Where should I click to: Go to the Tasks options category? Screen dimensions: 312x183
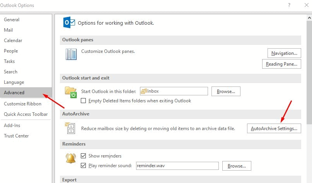(x=26, y=61)
